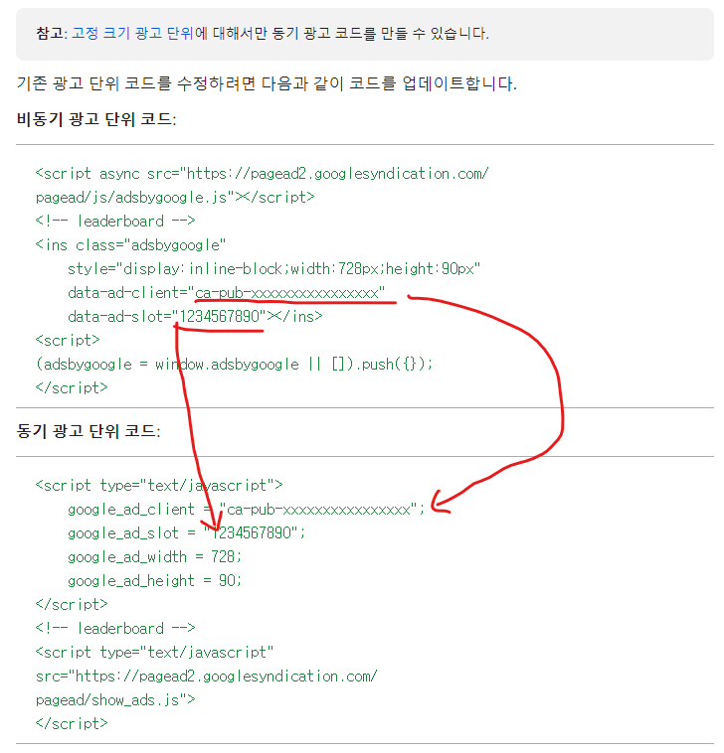Click the first script type="text/javascript" line
Viewport: 724px width, 753px height.
(x=159, y=485)
